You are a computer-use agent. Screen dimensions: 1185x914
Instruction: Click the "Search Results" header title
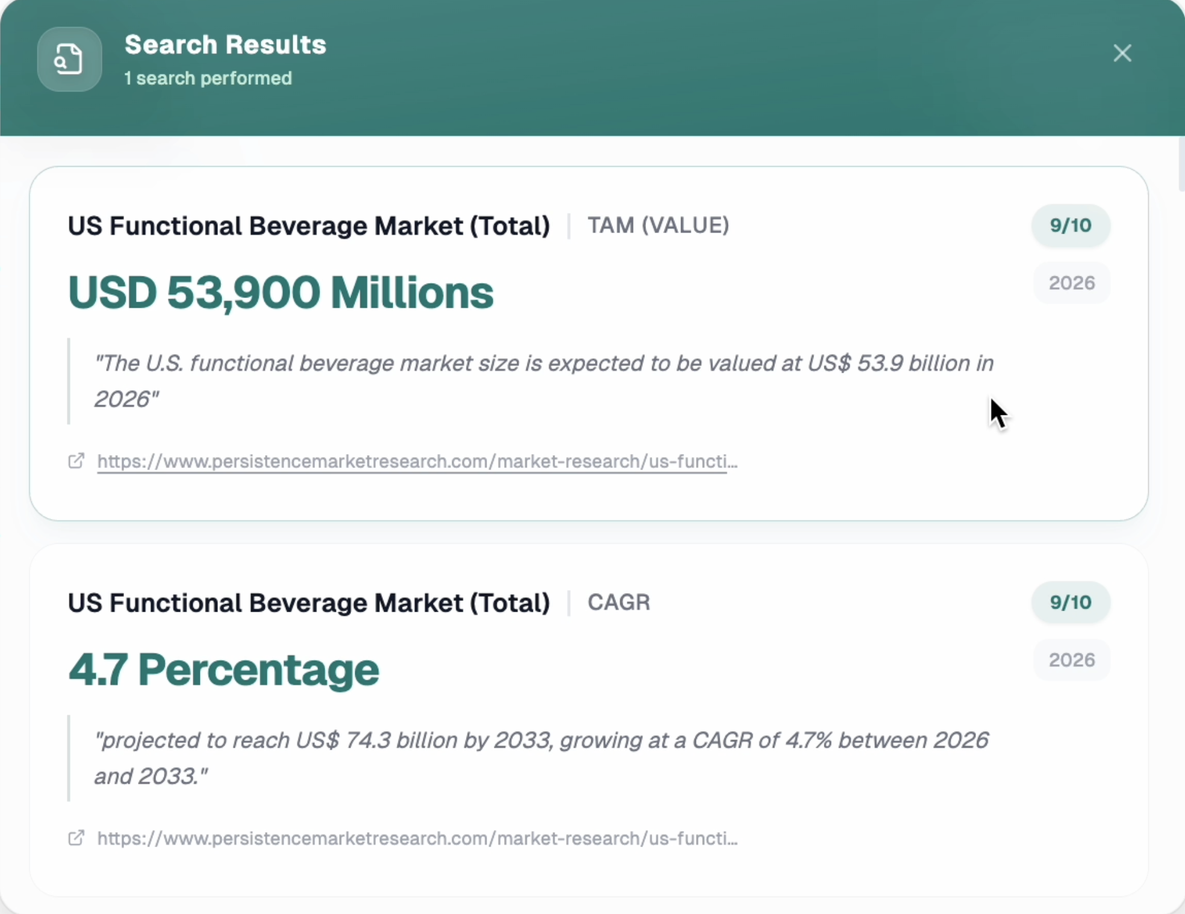coord(225,45)
